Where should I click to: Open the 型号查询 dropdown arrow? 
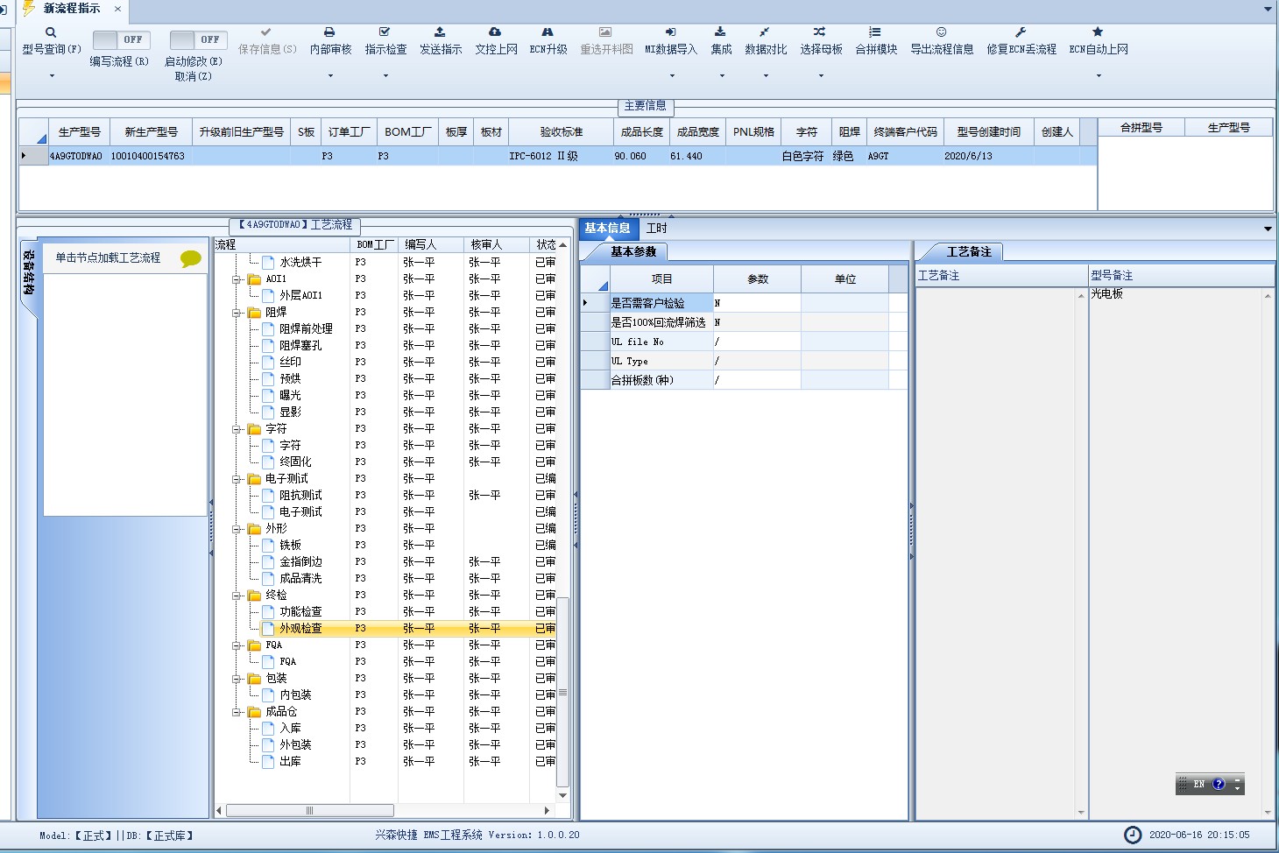click(52, 76)
